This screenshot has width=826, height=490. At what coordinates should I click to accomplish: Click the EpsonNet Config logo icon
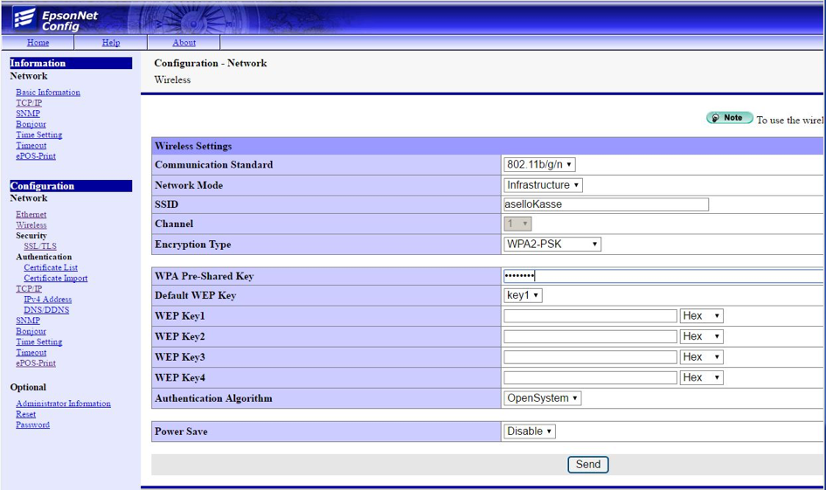pos(24,17)
